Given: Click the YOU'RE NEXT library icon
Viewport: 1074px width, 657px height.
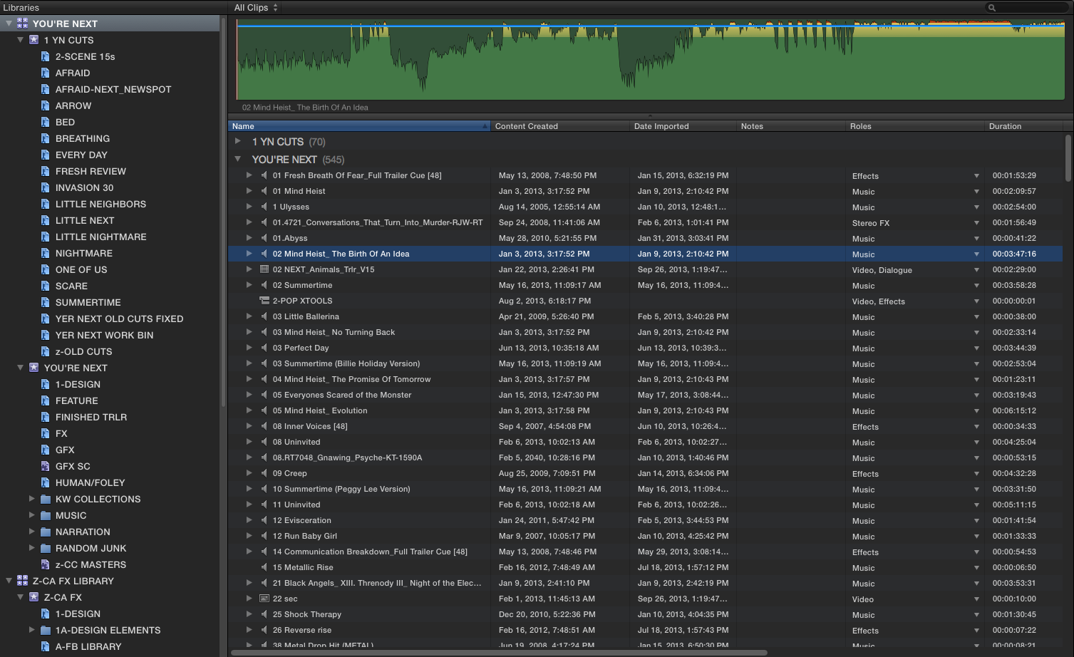Looking at the screenshot, I should point(22,24).
